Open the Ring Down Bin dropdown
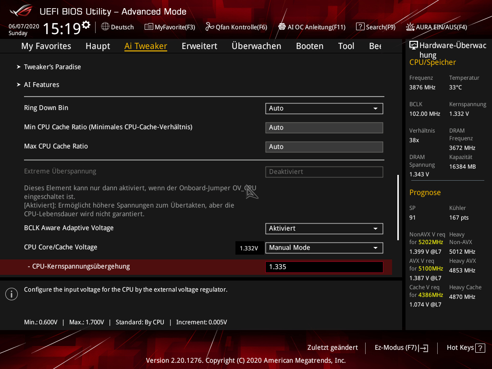 324,108
